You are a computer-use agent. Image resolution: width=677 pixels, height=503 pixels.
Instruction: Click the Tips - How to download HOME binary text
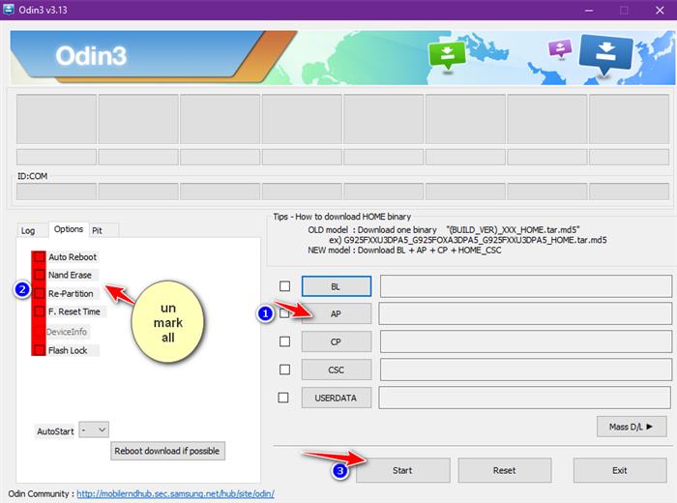341,217
